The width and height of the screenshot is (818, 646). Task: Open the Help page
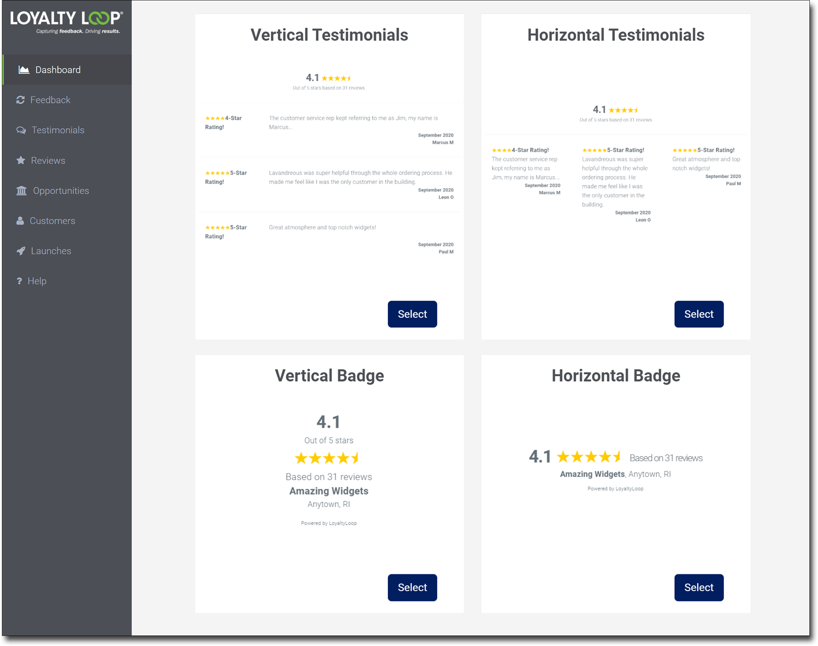(67, 281)
